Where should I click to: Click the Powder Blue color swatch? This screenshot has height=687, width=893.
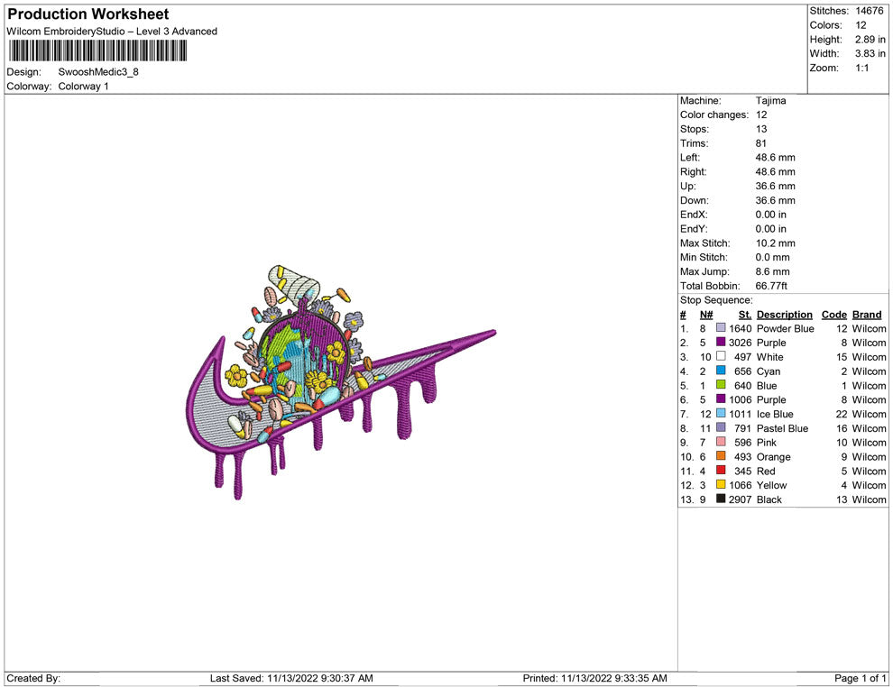(721, 328)
